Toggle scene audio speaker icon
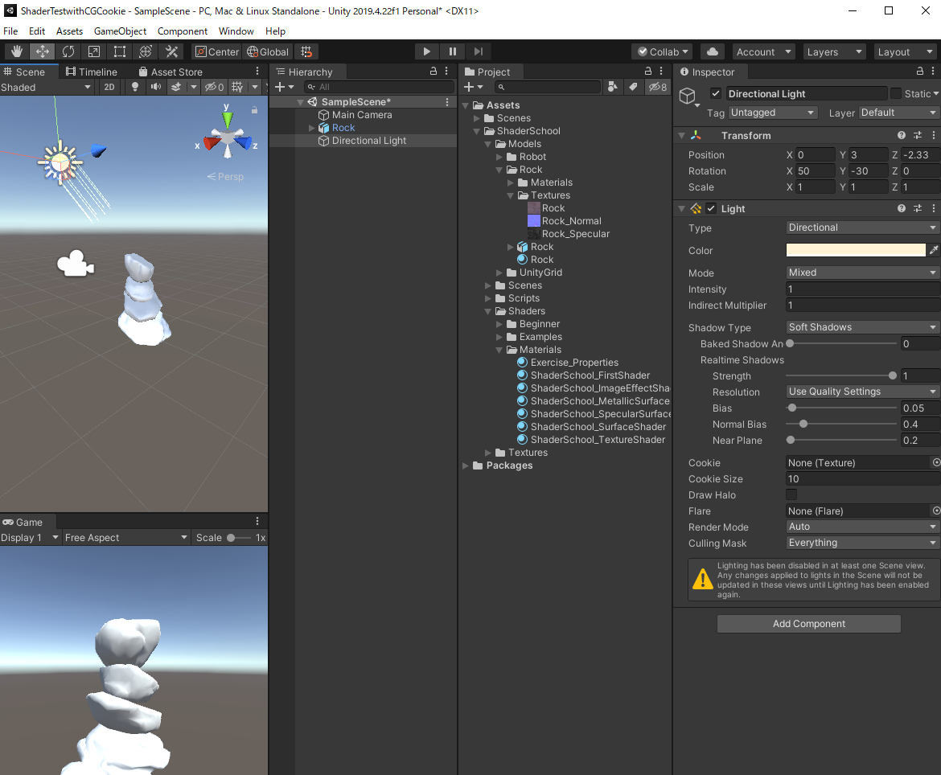Viewport: 941px width, 775px height. click(156, 87)
